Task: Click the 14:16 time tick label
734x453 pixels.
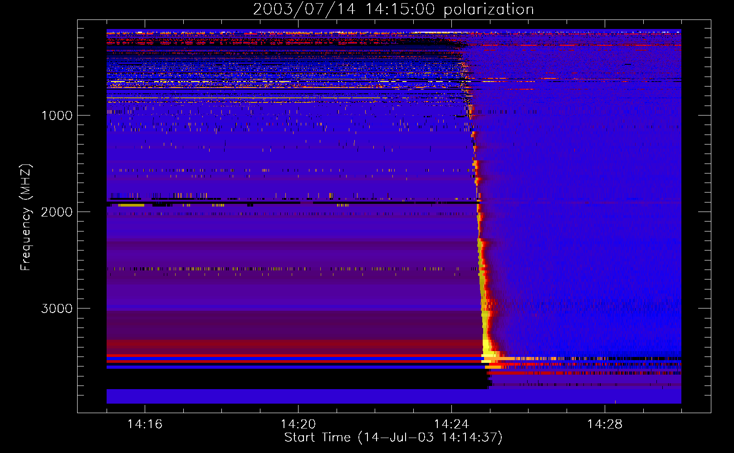Action: coord(145,424)
